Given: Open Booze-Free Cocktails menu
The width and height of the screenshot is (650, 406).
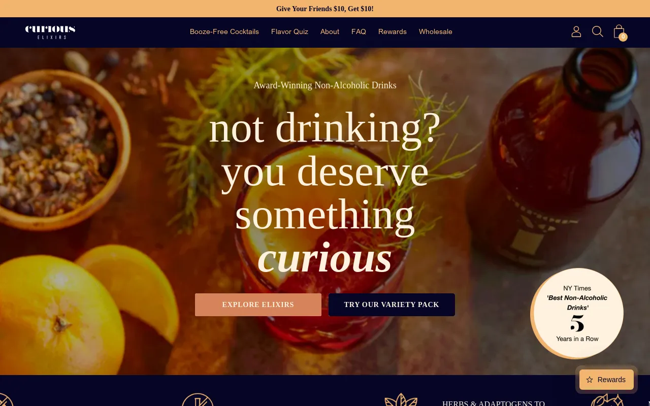Looking at the screenshot, I should pyautogui.click(x=224, y=31).
